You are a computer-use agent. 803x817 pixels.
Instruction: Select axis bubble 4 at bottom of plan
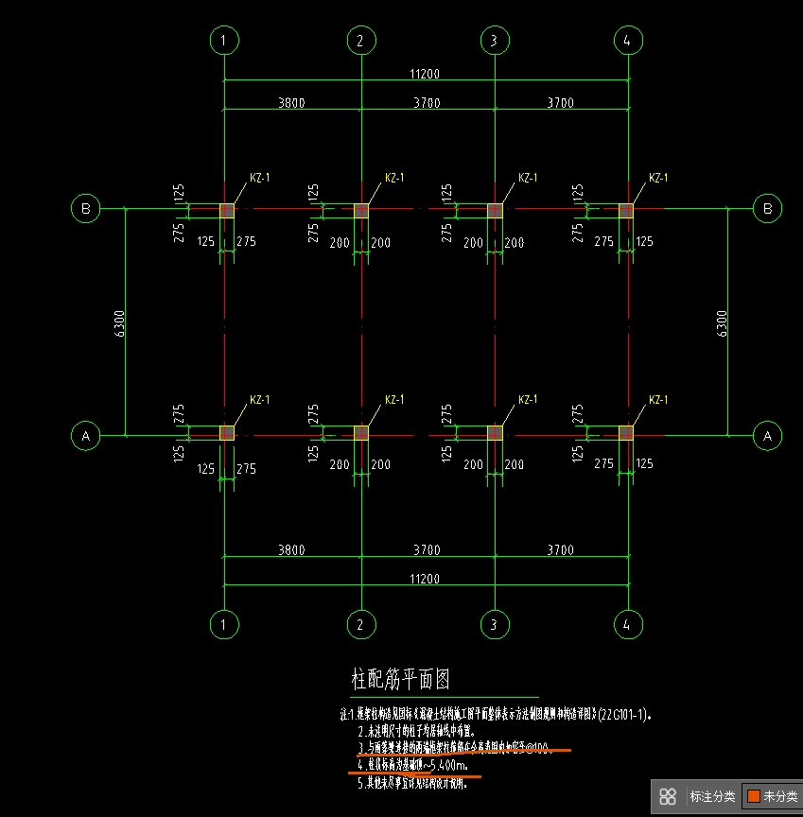pyautogui.click(x=628, y=624)
